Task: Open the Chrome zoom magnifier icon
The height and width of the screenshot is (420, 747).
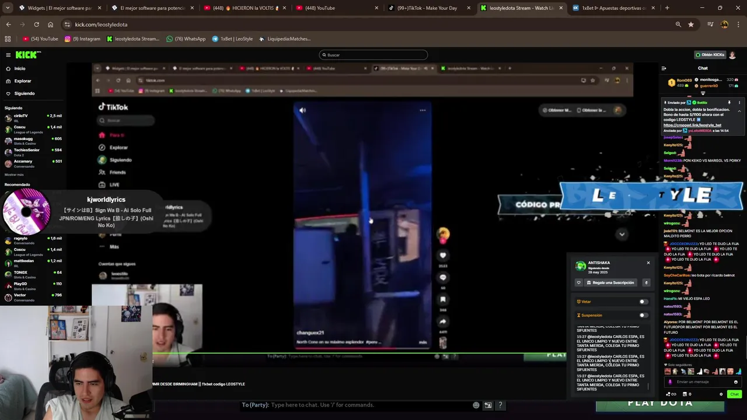Action: coord(678,24)
